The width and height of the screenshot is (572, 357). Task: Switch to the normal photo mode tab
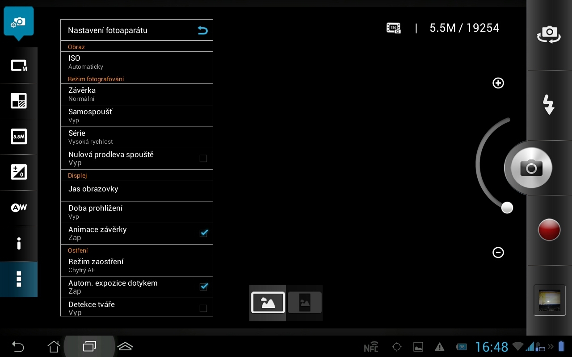(x=268, y=303)
